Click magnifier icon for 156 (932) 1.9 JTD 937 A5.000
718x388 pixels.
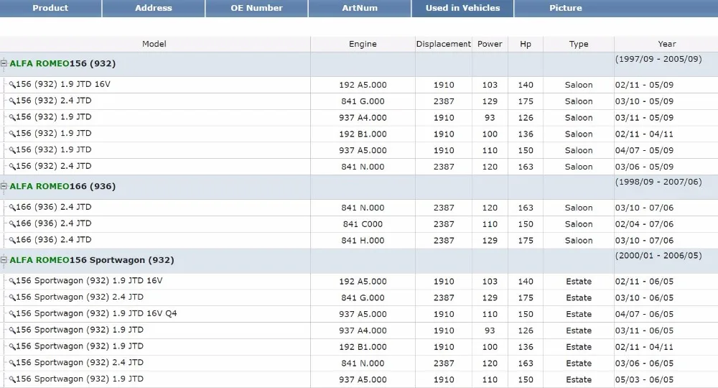click(x=12, y=150)
